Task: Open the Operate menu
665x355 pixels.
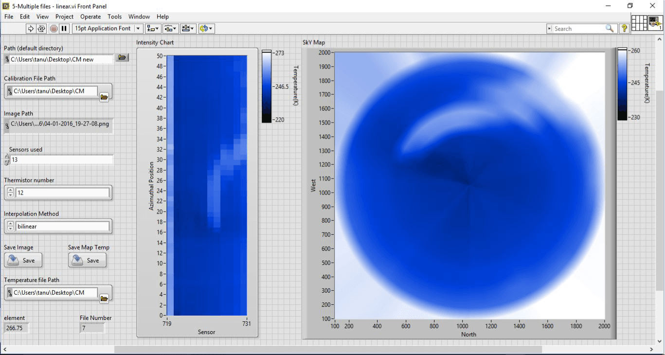Action: coord(90,17)
